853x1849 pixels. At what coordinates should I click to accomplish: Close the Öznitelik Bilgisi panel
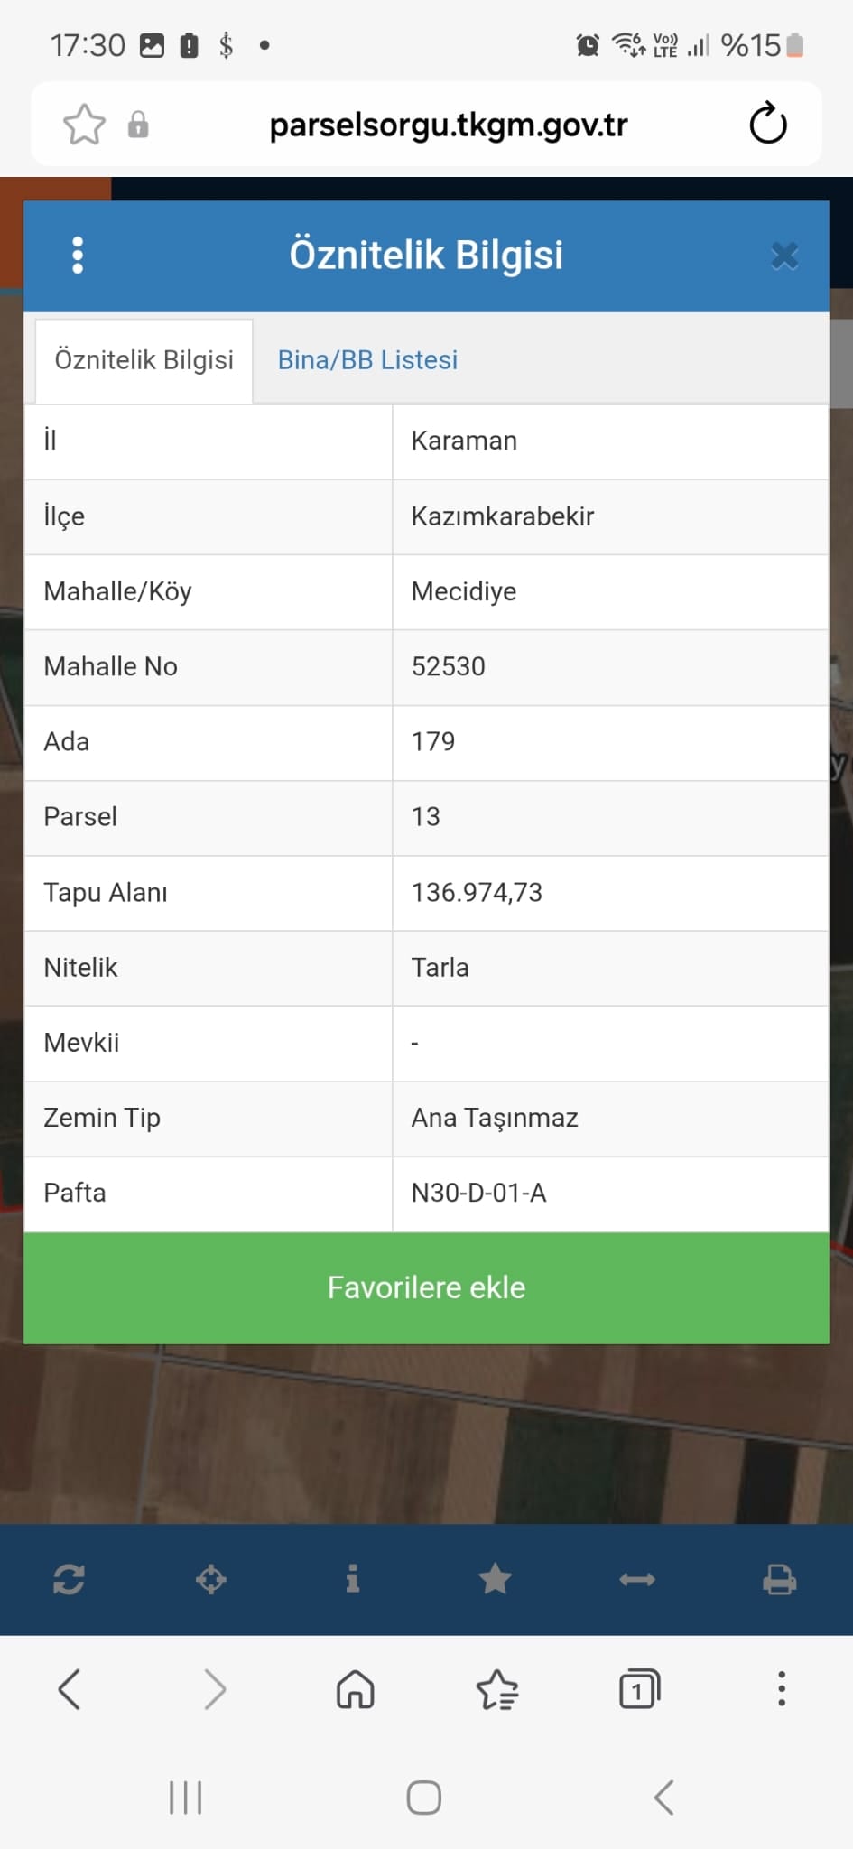[784, 256]
